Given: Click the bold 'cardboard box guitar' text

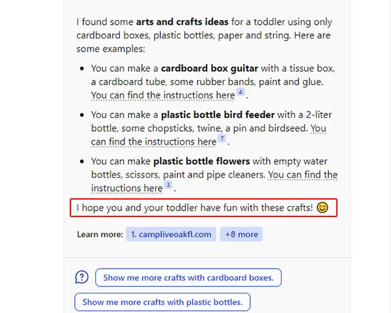Looking at the screenshot, I should 209,68.
